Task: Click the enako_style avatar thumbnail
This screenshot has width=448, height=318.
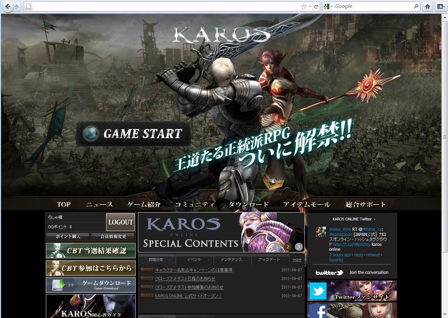Action: click(x=321, y=232)
